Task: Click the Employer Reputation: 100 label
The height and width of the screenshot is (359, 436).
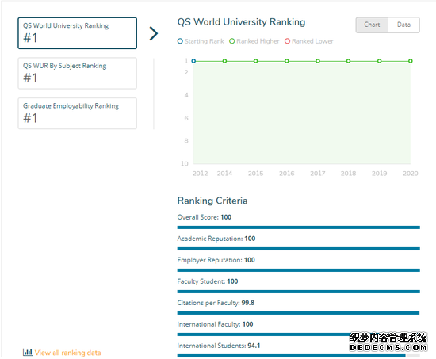Action: tap(216, 260)
